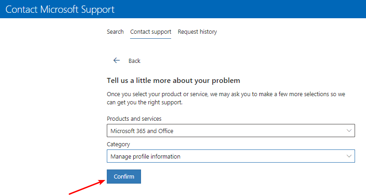Click the 'Tell us a little more' heading
The image size is (366, 195).
173,81
